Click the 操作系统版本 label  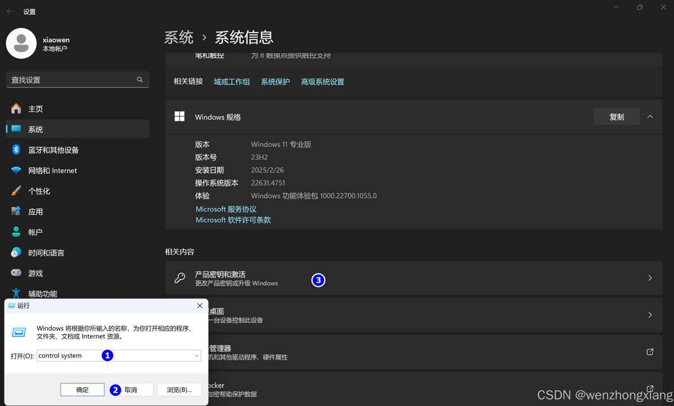(x=217, y=183)
